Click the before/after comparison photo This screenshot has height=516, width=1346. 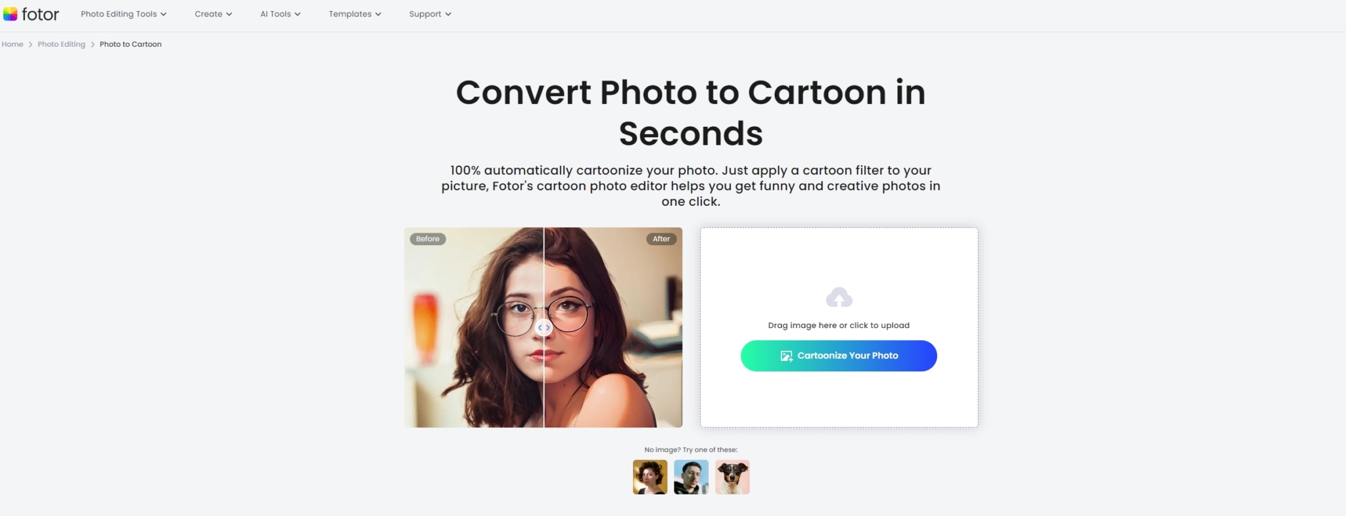543,327
